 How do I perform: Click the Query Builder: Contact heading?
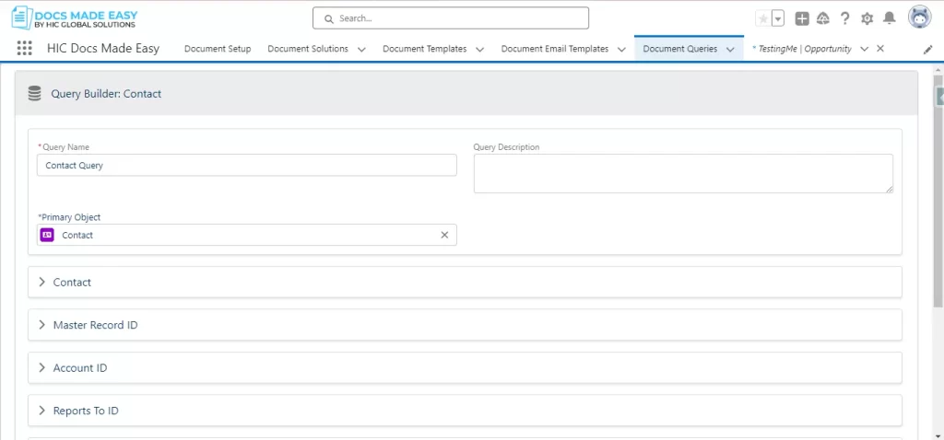tap(106, 94)
